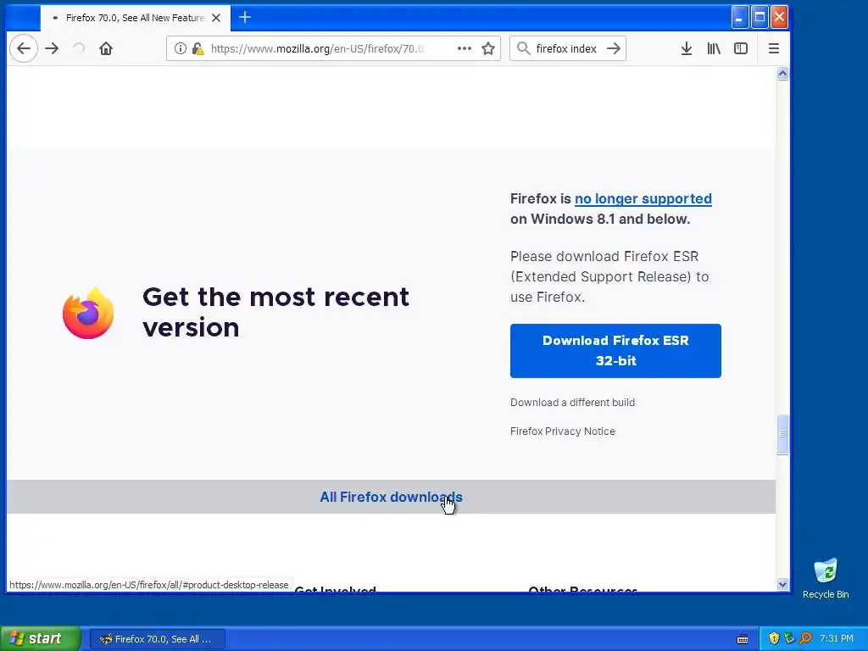
Task: Go back to the previous page
Action: [x=23, y=48]
